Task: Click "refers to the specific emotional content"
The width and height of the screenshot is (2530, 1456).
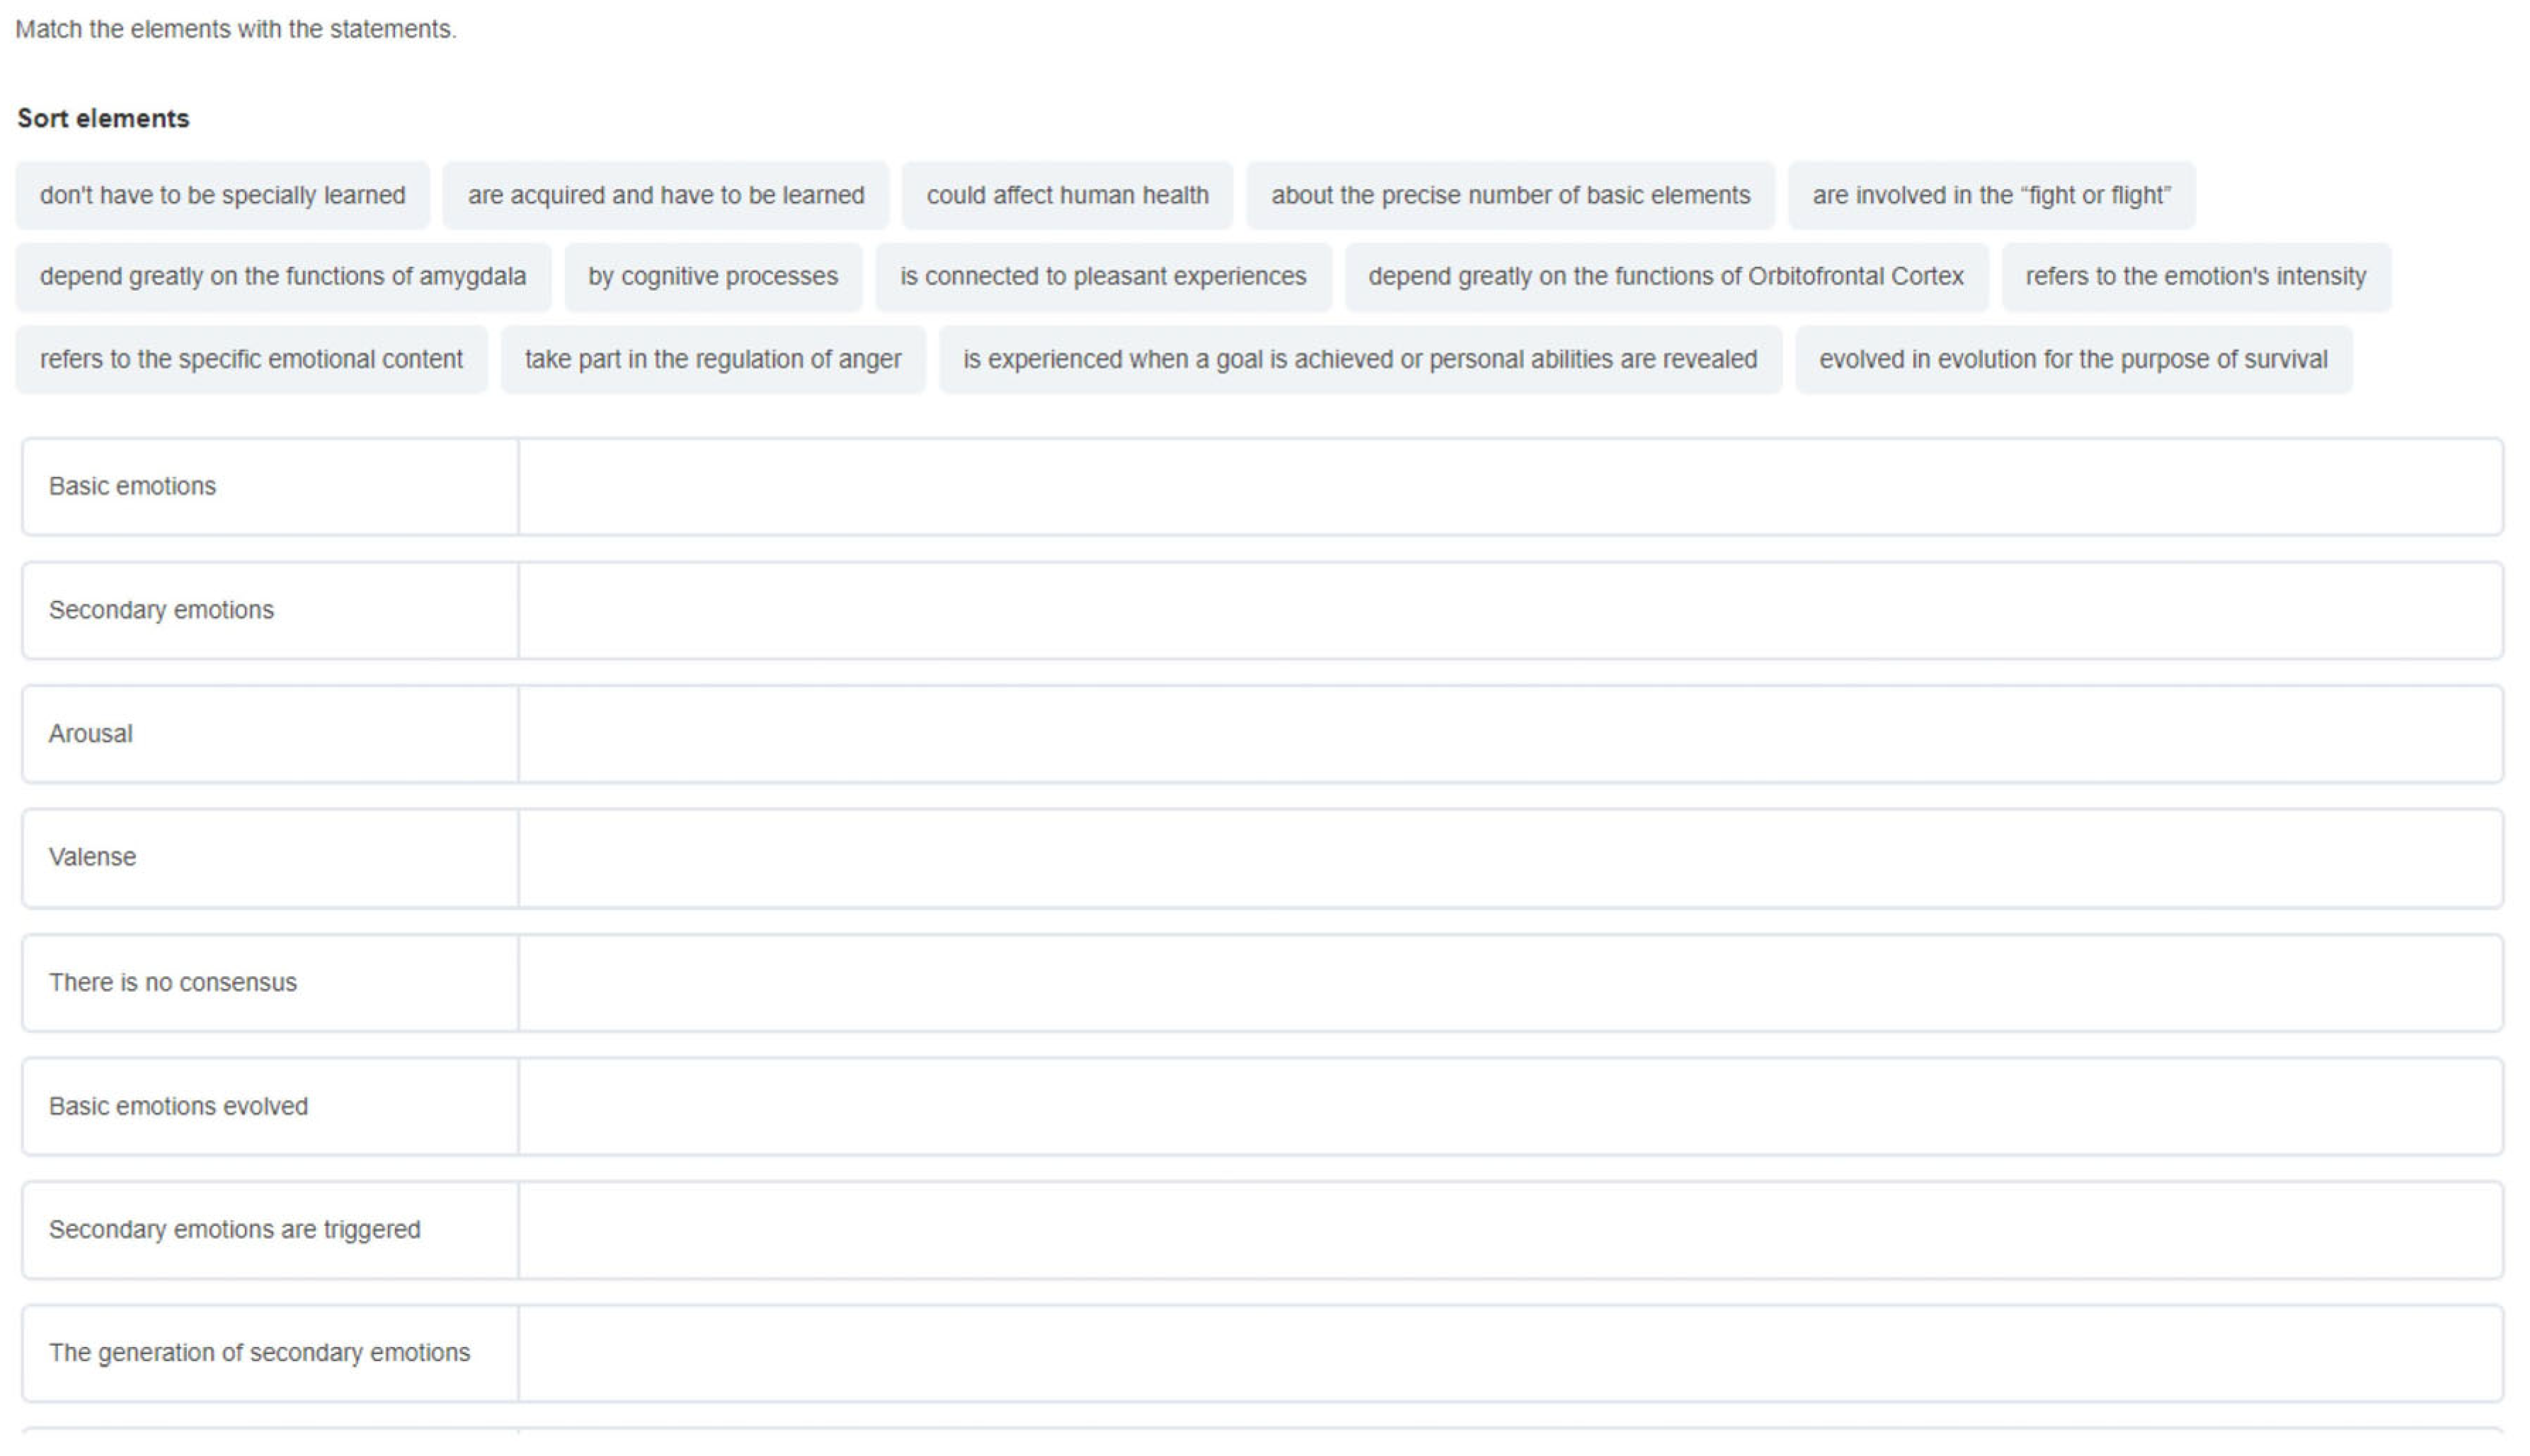Action: tap(250, 359)
